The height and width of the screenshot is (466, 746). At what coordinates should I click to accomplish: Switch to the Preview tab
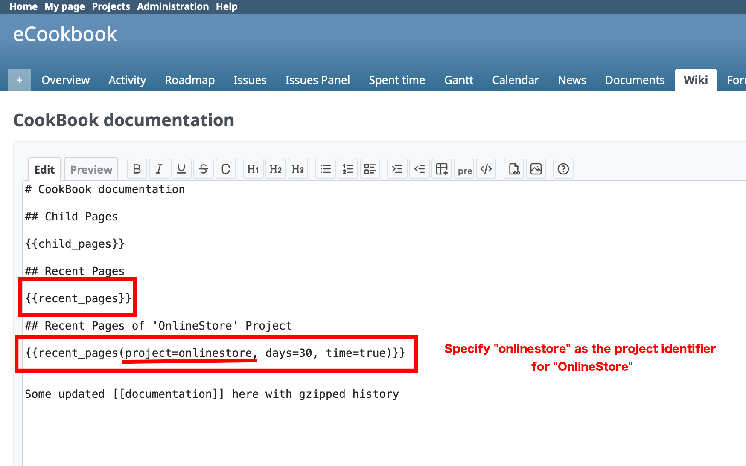coord(91,170)
